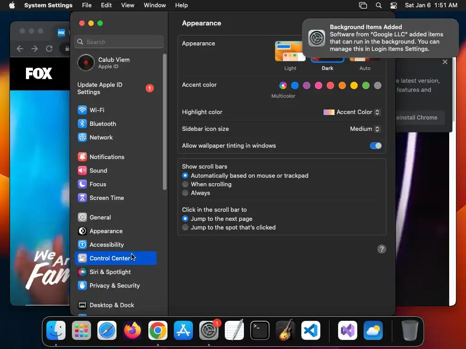Screen dimensions: 466x349
Task: Choose orange accent color
Action: (342, 85)
